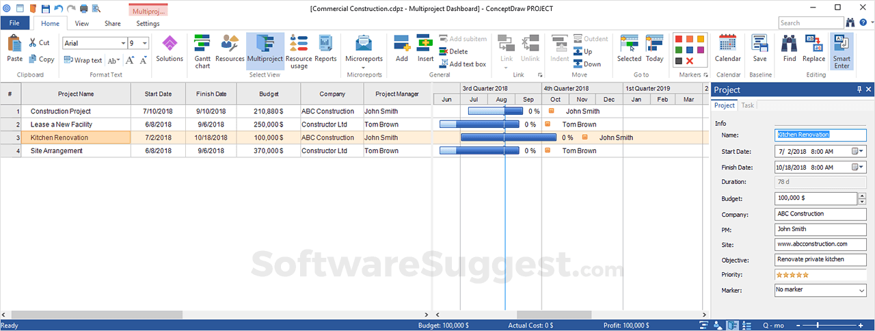
Task: Open the font size dropdown
Action: 145,43
